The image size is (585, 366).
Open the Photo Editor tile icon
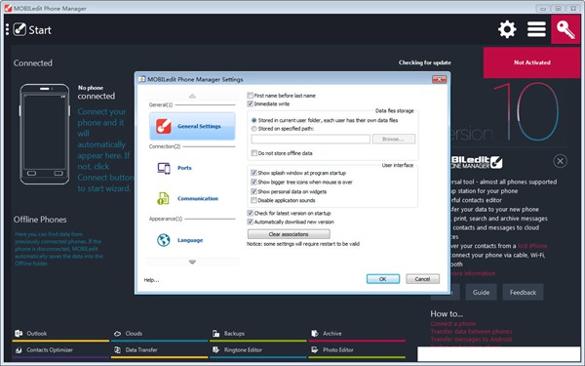click(315, 350)
